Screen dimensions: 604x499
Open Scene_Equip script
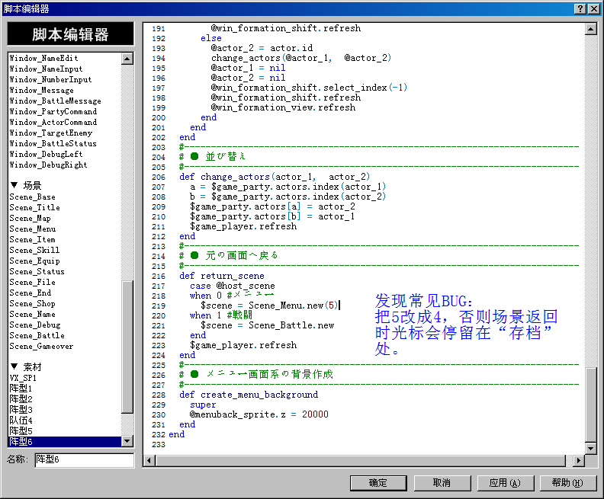[34, 261]
